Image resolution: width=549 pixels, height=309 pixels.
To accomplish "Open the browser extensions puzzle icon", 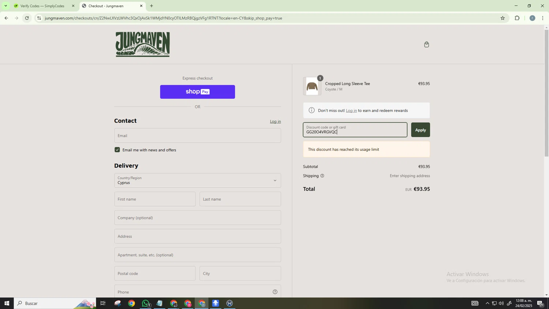I will pyautogui.click(x=517, y=18).
